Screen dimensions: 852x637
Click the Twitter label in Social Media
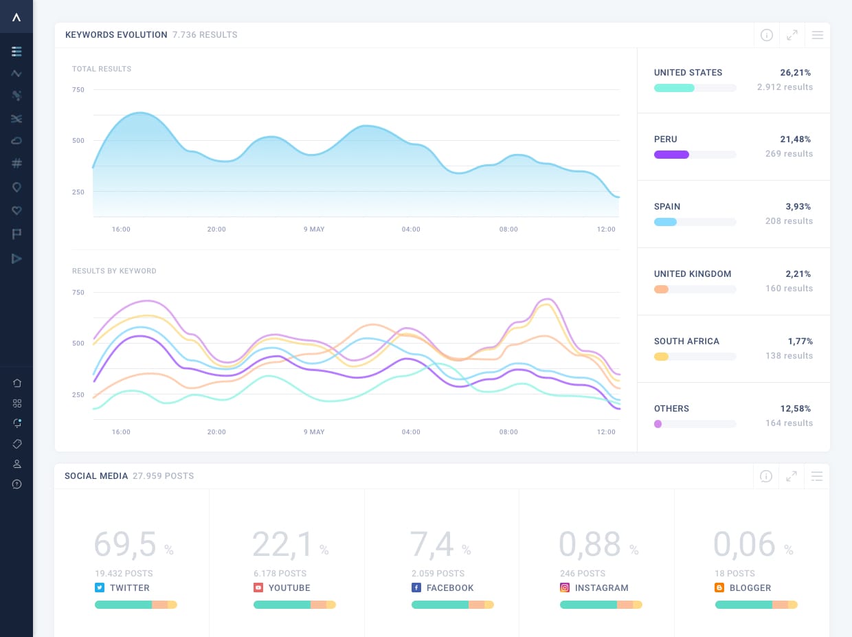pyautogui.click(x=129, y=588)
